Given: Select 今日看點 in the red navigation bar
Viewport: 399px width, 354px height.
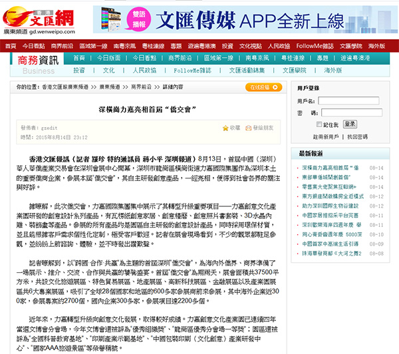Looking at the screenshot, I should click(x=34, y=46).
